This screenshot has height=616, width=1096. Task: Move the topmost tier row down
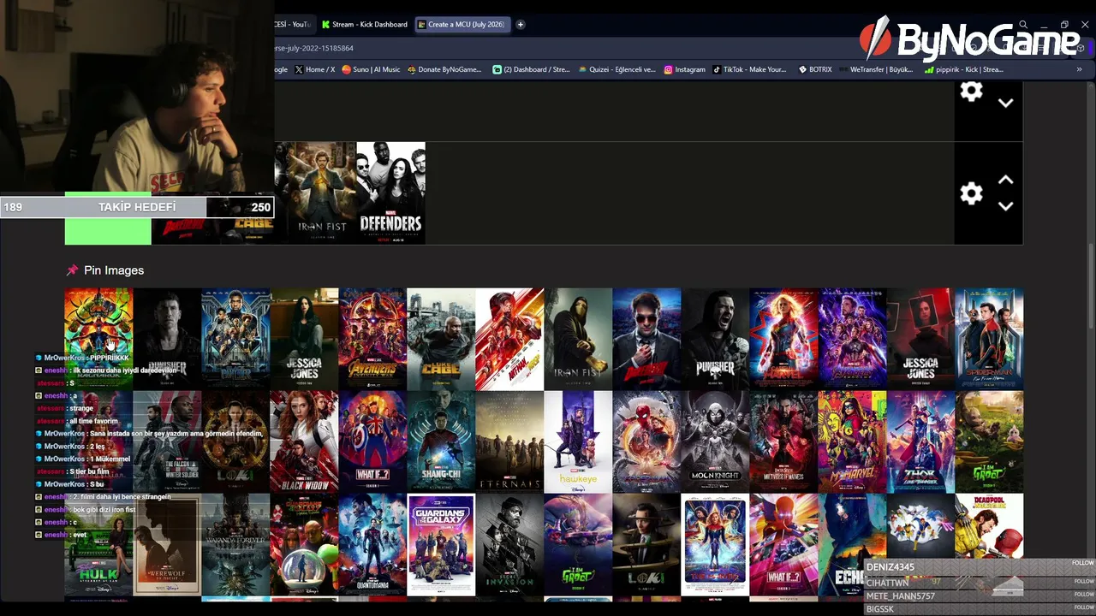pyautogui.click(x=1006, y=103)
